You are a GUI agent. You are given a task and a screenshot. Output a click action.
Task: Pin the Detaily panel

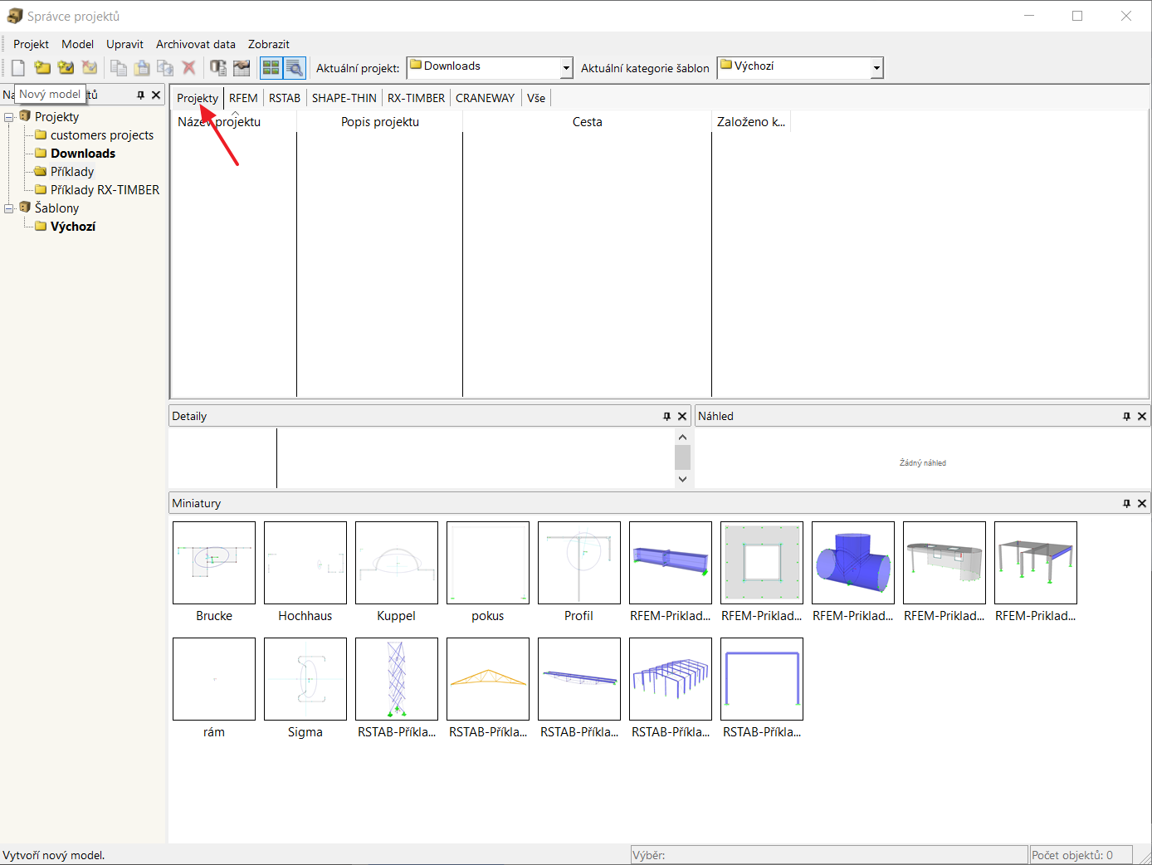[x=666, y=416]
